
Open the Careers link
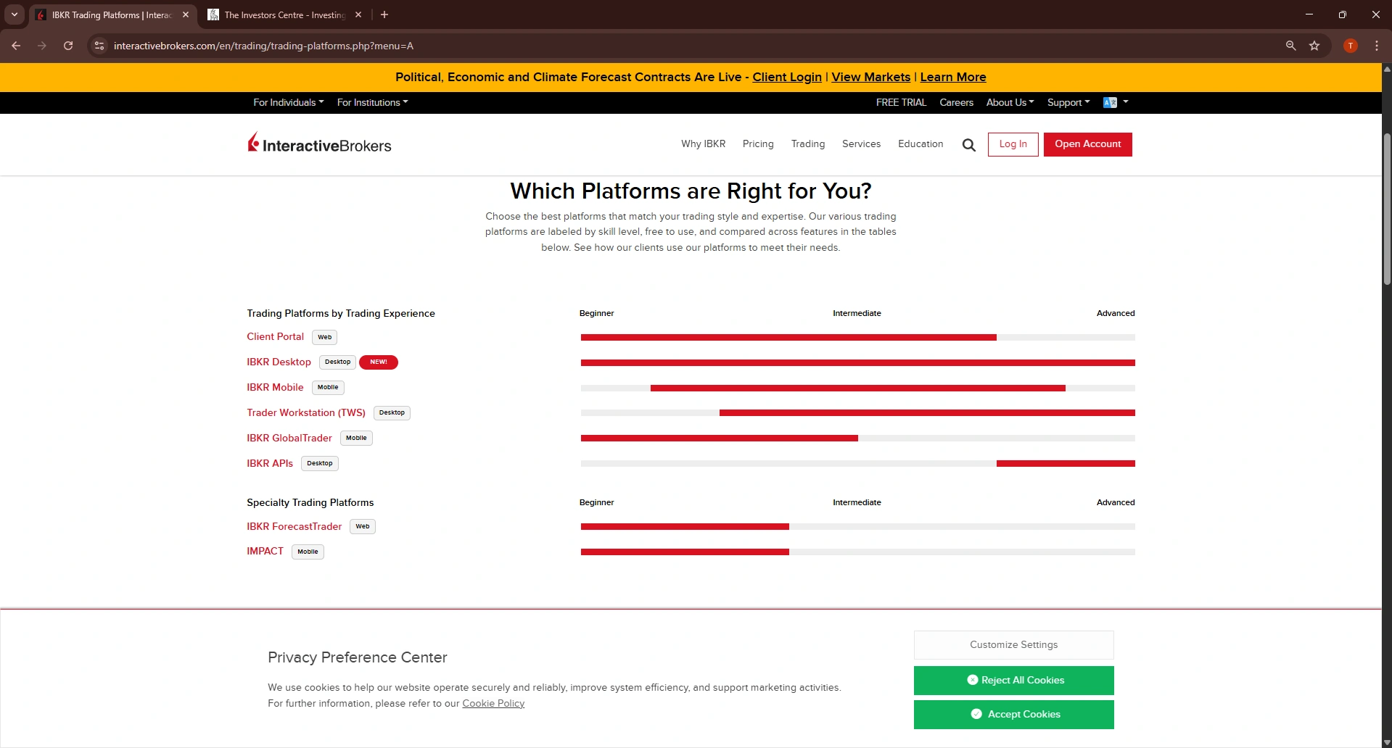(x=956, y=103)
